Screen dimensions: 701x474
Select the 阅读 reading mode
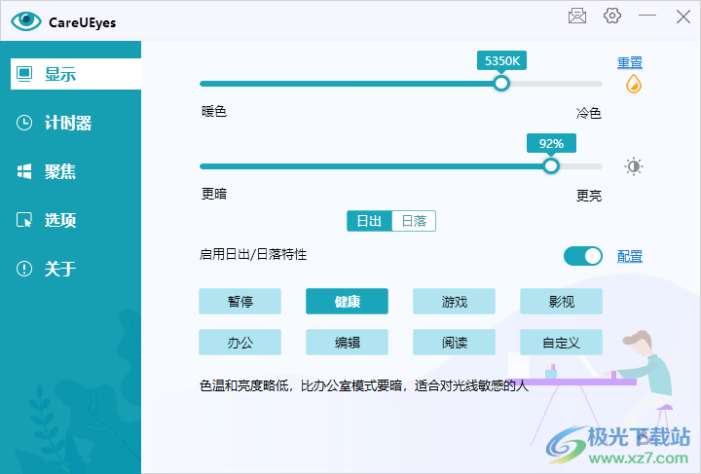click(x=455, y=343)
